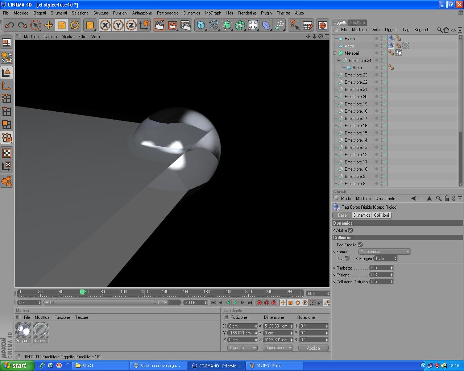Toggle the Abilita checkbox
This screenshot has height=371, width=464.
click(350, 230)
